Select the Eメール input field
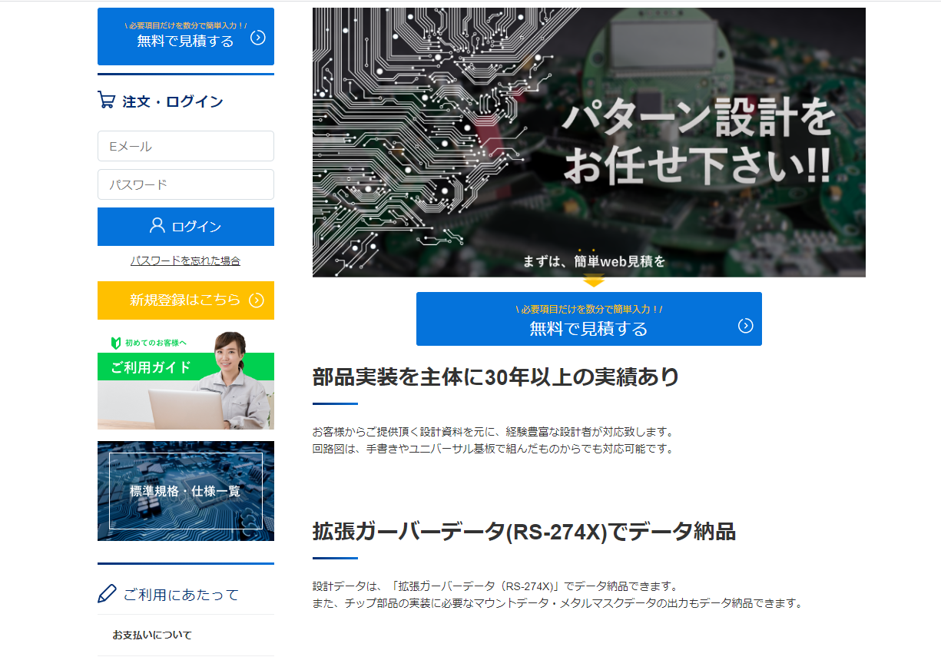This screenshot has height=657, width=941. pyautogui.click(x=185, y=146)
